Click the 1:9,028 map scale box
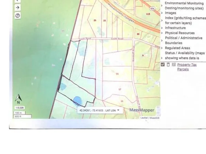This screenshot has height=154, width=206. tap(19, 108)
